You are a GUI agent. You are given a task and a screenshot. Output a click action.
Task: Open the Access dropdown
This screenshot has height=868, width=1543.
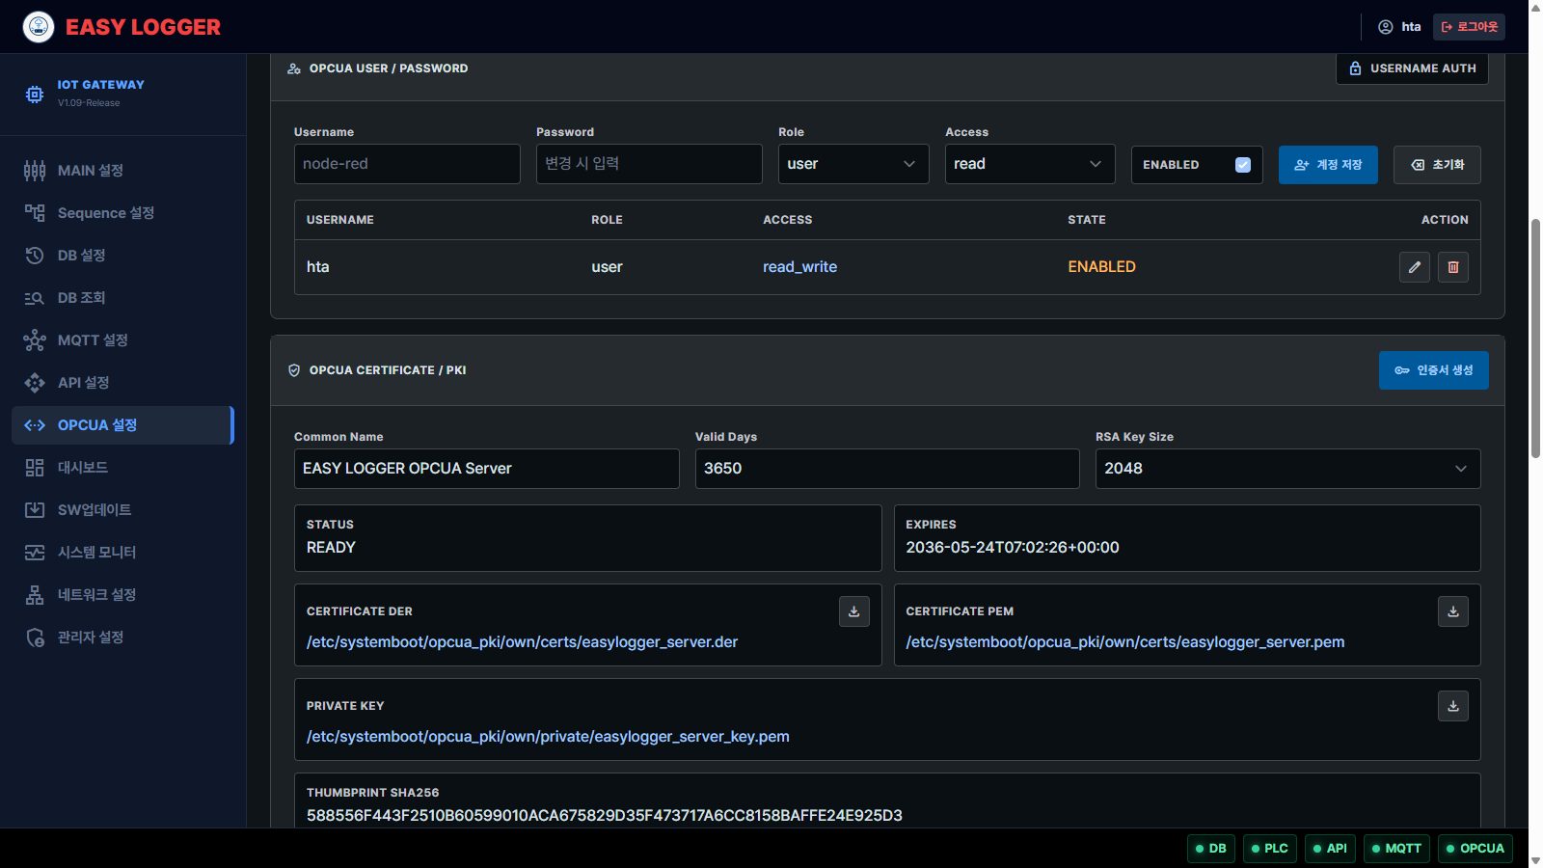(x=1030, y=164)
